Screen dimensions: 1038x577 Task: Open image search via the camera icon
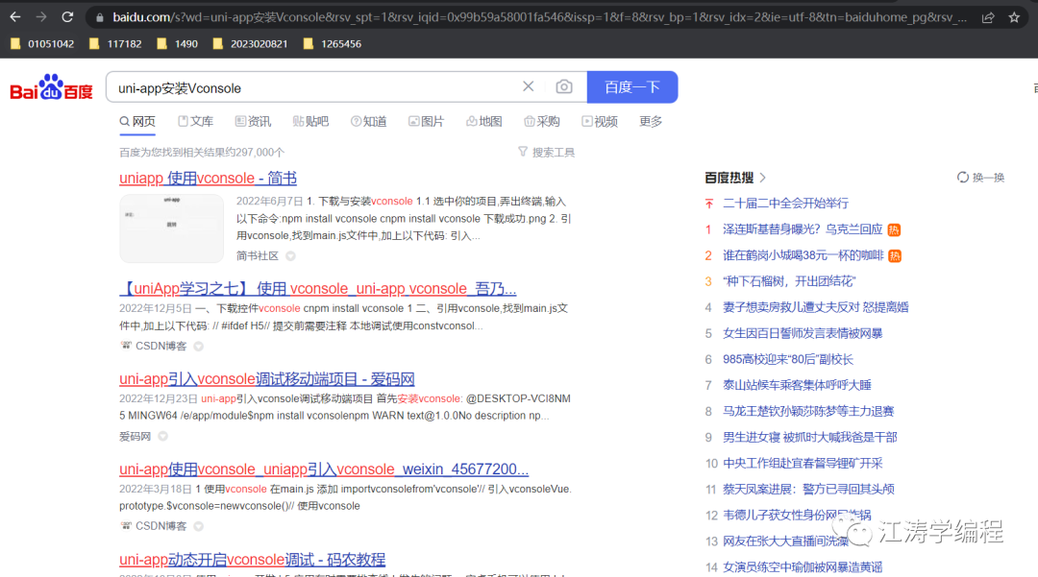pyautogui.click(x=564, y=86)
